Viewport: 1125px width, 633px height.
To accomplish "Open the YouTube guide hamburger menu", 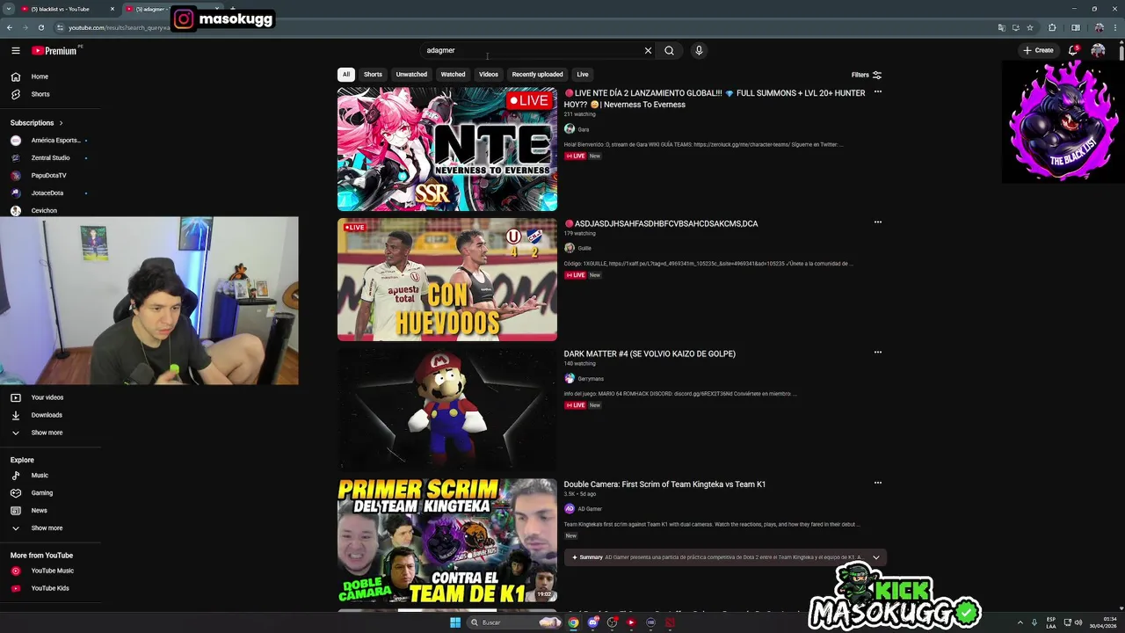I will pyautogui.click(x=16, y=51).
